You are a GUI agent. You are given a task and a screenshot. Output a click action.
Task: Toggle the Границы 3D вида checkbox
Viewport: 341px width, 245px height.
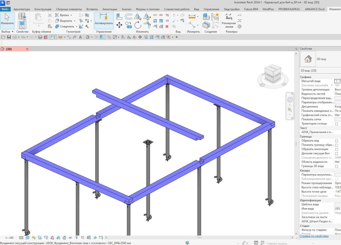[336, 166]
